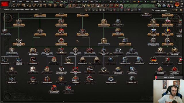
Task: Open the Production gear screen
Action: tap(45, 5)
